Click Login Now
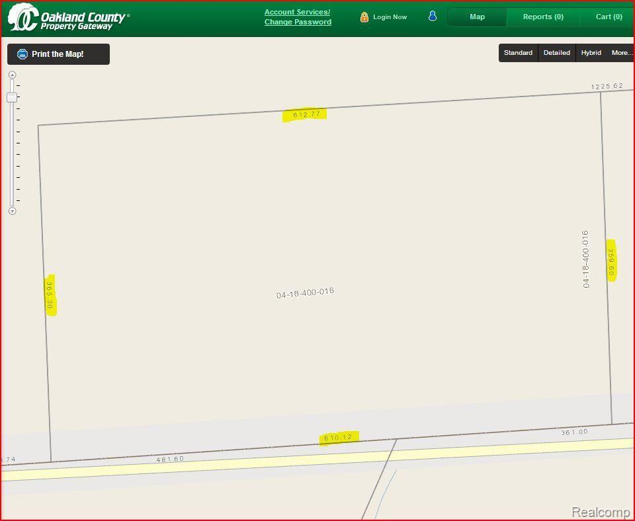Viewport: 635px width, 521px height. (390, 17)
